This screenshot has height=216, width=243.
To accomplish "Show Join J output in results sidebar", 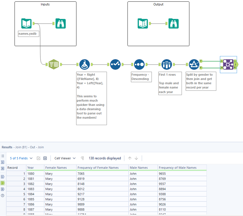I will pyautogui.click(x=3, y=183).
